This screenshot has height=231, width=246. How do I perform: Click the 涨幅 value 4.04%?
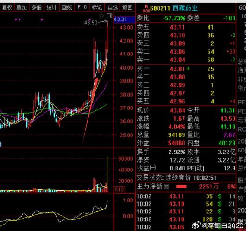coord(177,127)
